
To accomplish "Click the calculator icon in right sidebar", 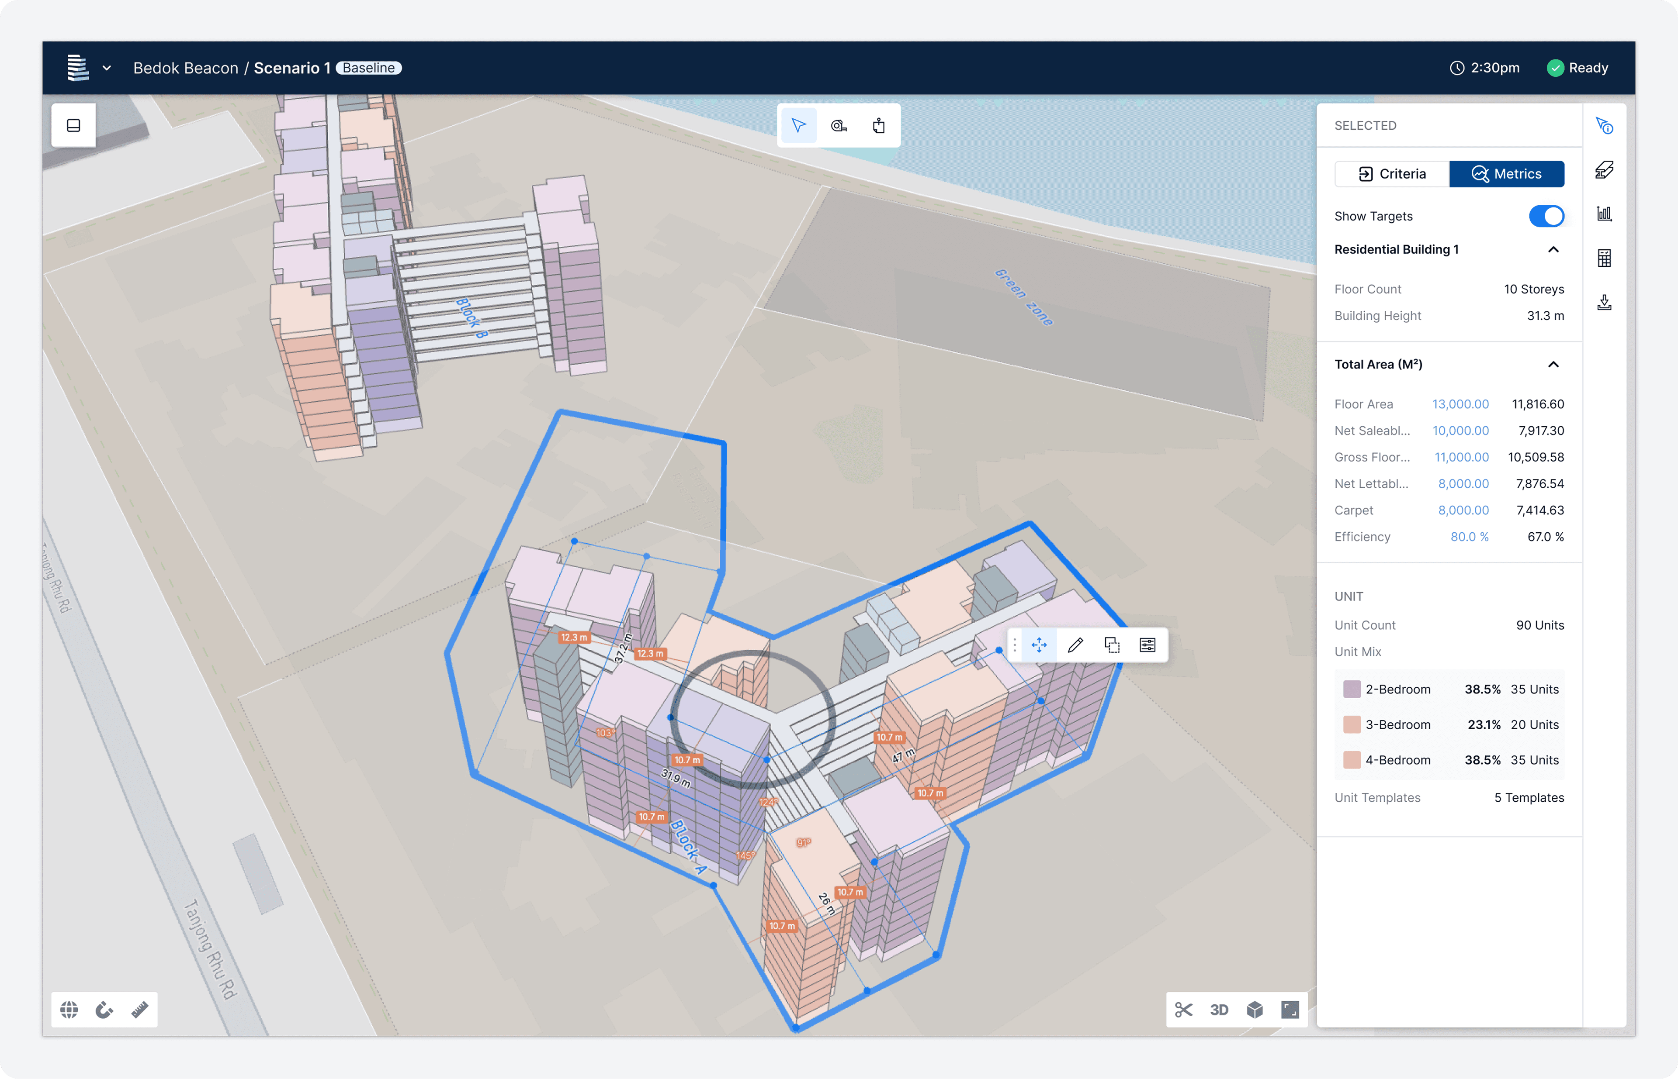I will click(x=1605, y=259).
